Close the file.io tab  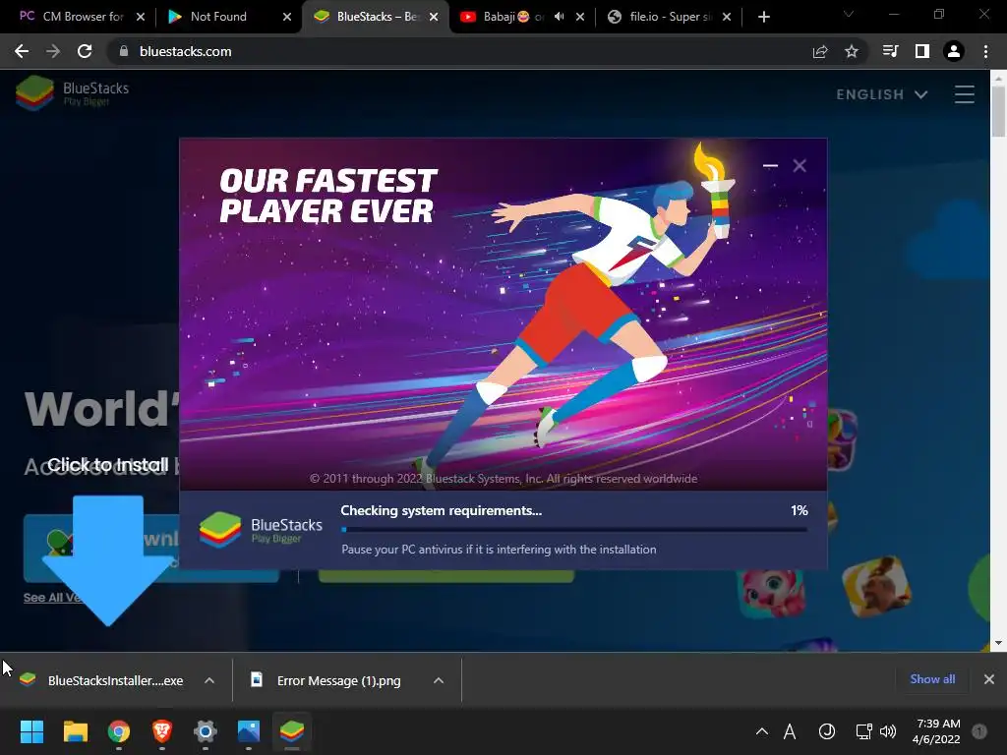pyautogui.click(x=727, y=17)
